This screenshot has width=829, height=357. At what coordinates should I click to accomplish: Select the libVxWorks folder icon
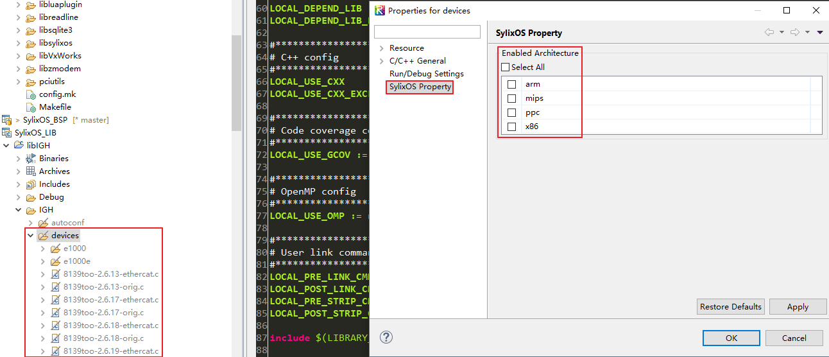(x=31, y=56)
